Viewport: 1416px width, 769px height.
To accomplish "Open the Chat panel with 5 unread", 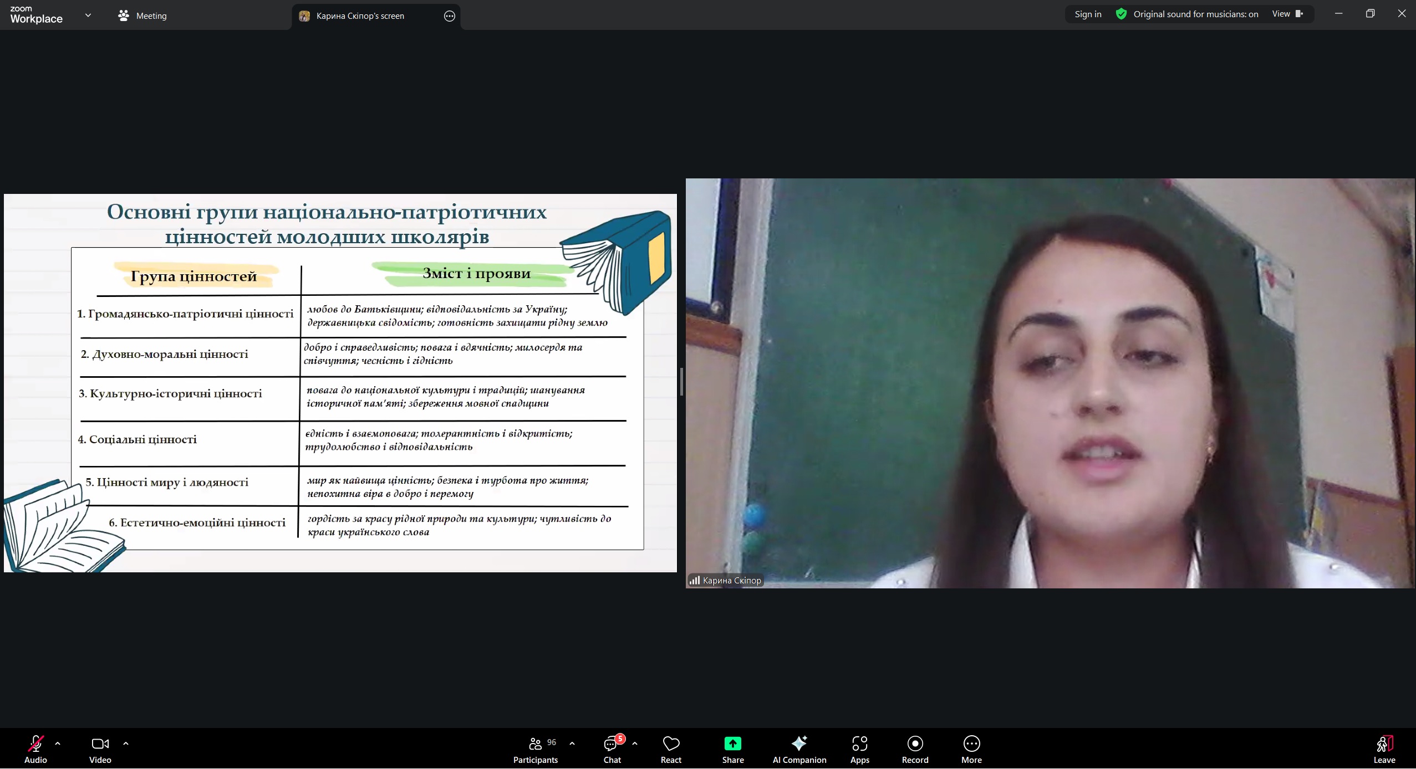I will click(612, 744).
